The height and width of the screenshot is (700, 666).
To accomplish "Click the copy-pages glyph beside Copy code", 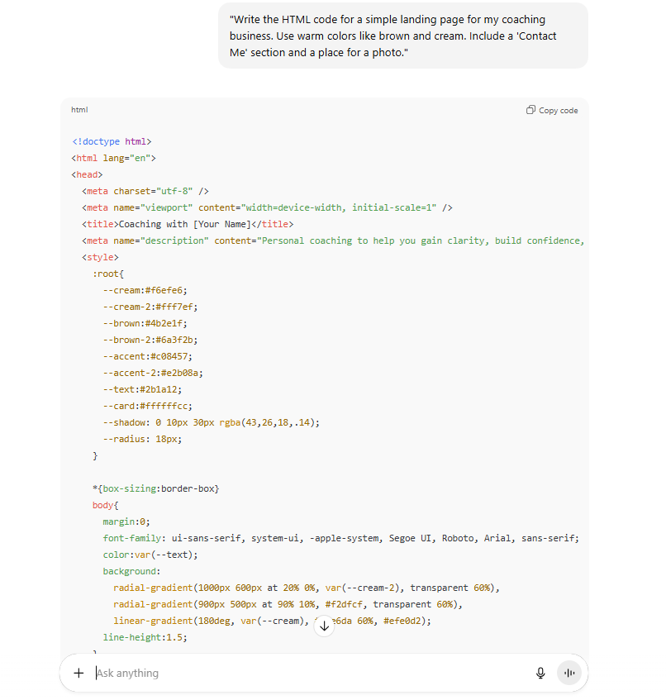I will pos(530,110).
